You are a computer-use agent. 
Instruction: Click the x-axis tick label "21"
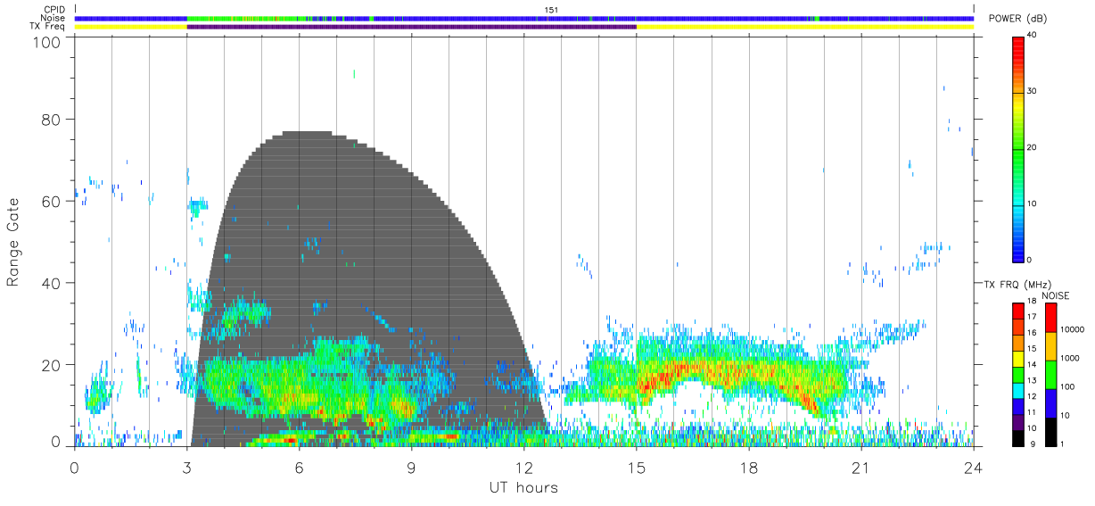click(861, 468)
